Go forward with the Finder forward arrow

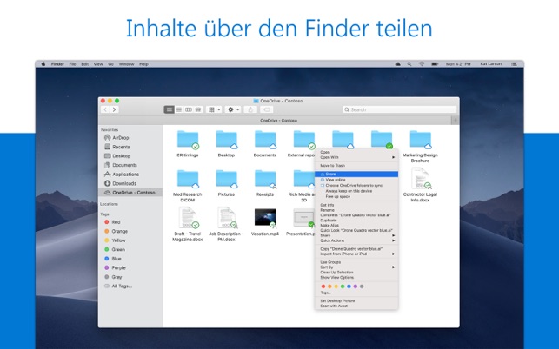(114, 109)
